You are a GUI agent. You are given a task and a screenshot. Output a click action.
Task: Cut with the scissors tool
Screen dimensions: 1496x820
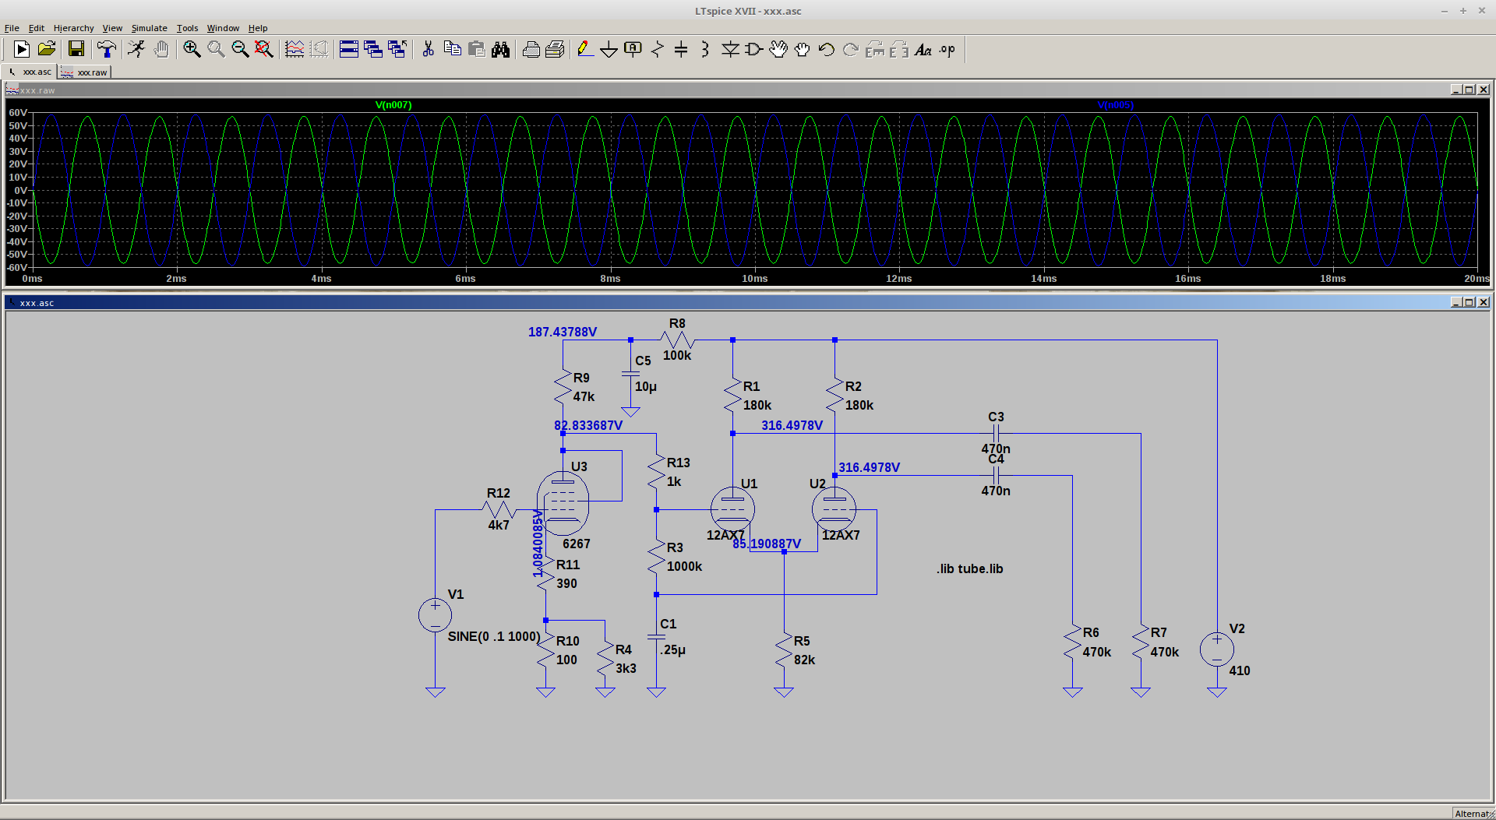(428, 49)
